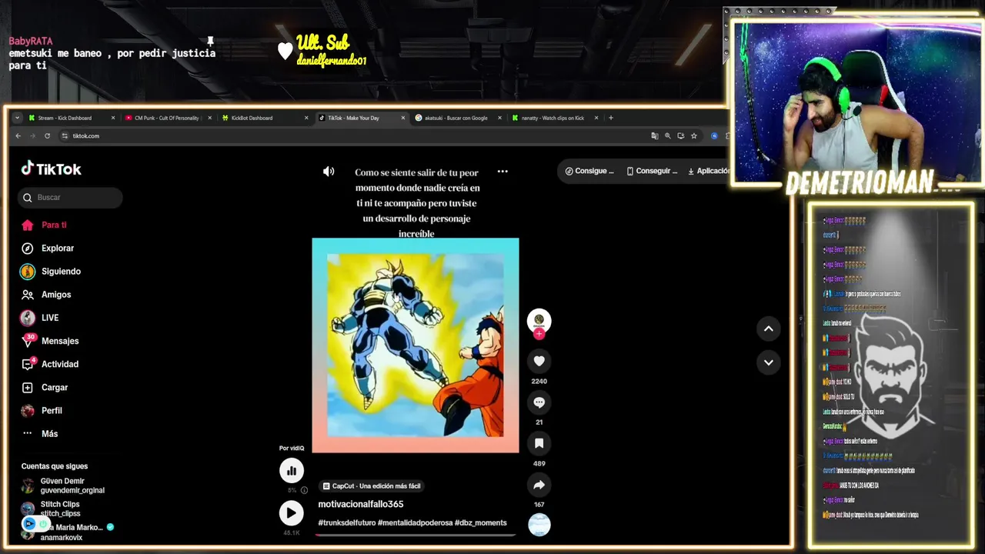Viewport: 985px width, 554px height.
Task: Click the Buscar search field
Action: (x=70, y=198)
